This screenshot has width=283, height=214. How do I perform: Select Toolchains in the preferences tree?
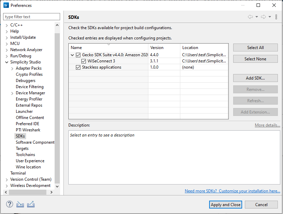(25, 155)
